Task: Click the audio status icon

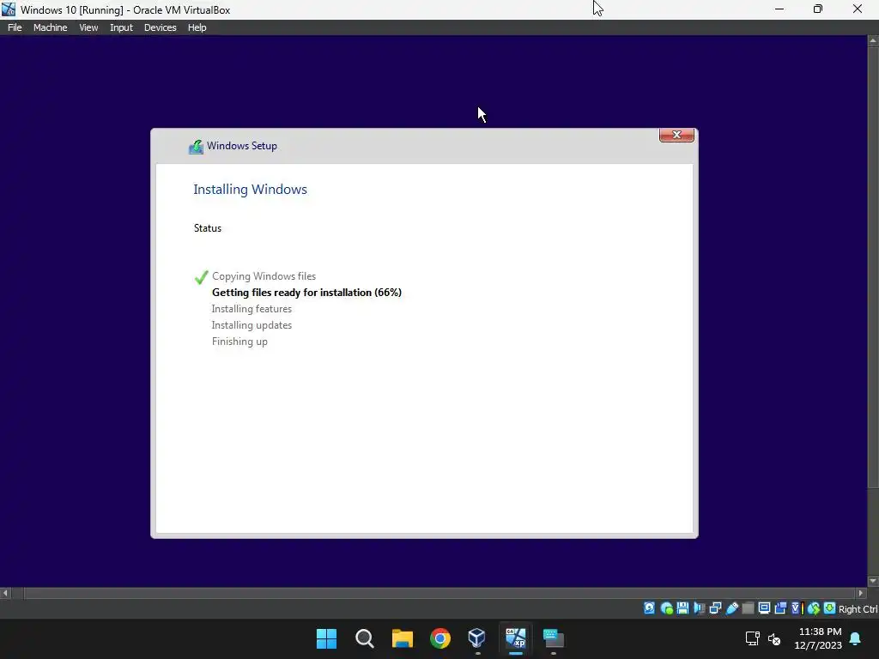Action: pos(699,608)
